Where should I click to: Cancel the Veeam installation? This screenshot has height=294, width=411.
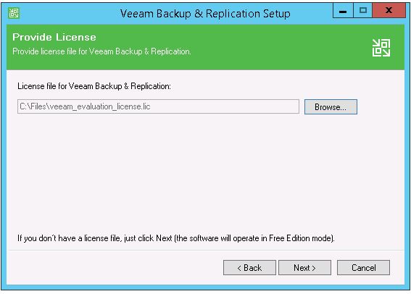[363, 267]
